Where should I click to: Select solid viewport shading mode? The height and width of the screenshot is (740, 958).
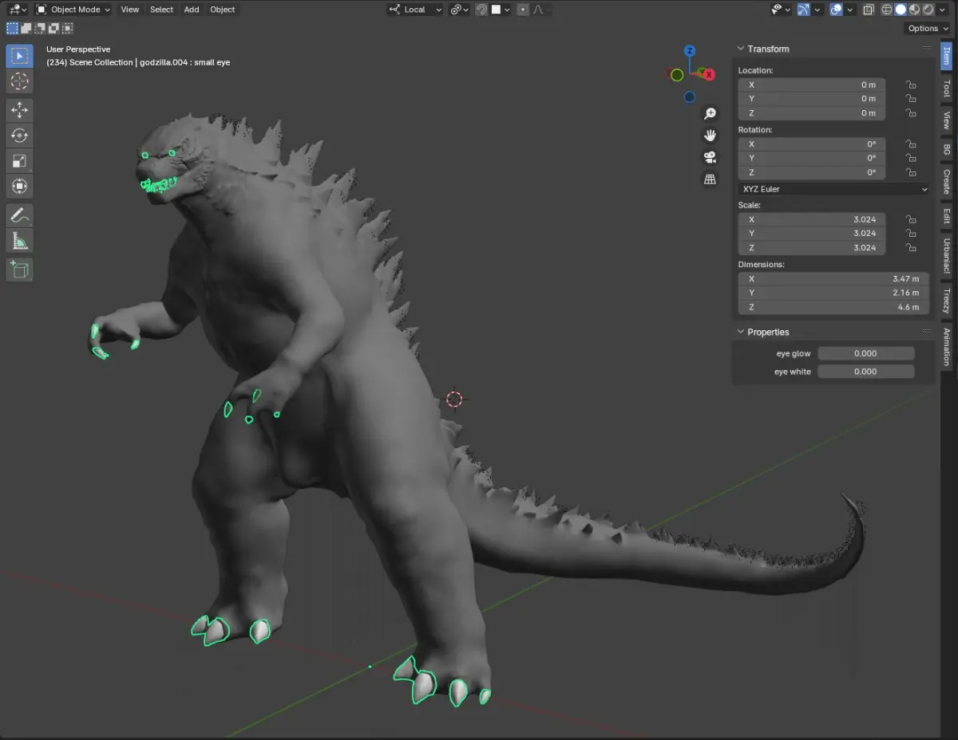(x=901, y=10)
